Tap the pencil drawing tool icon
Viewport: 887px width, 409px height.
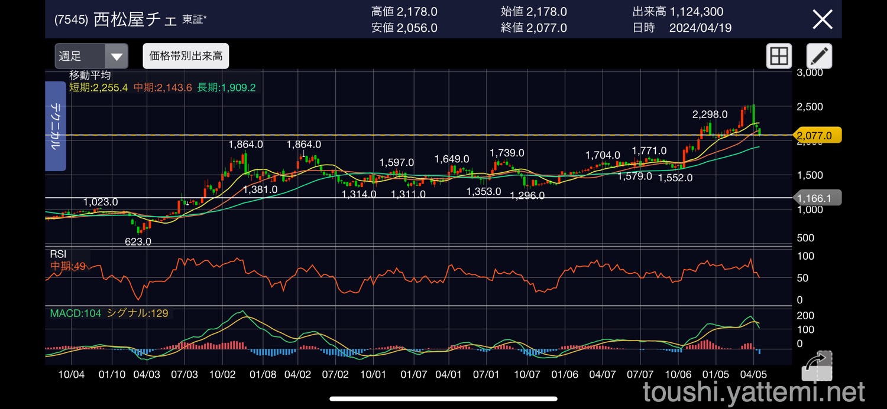point(819,57)
